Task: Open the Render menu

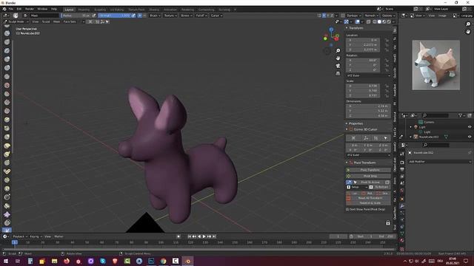Action: coord(30,9)
